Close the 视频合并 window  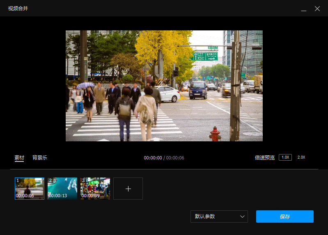tap(317, 9)
